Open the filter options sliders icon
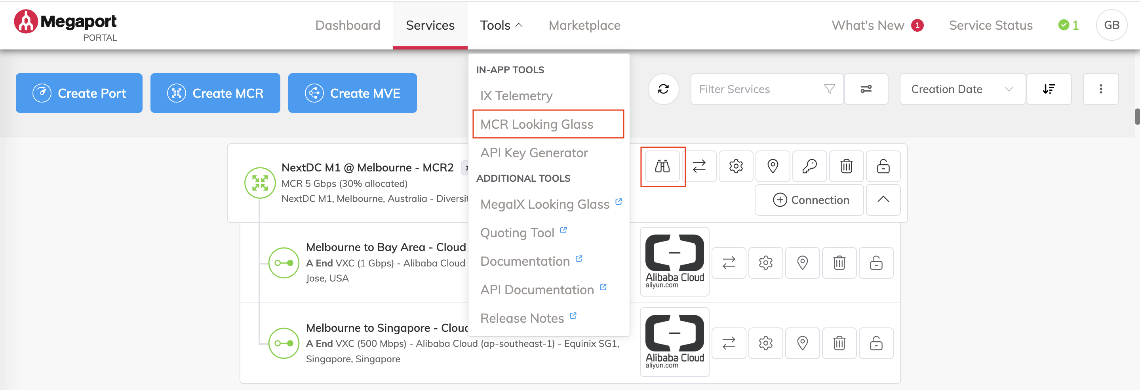Image resolution: width=1140 pixels, height=390 pixels. (x=866, y=89)
